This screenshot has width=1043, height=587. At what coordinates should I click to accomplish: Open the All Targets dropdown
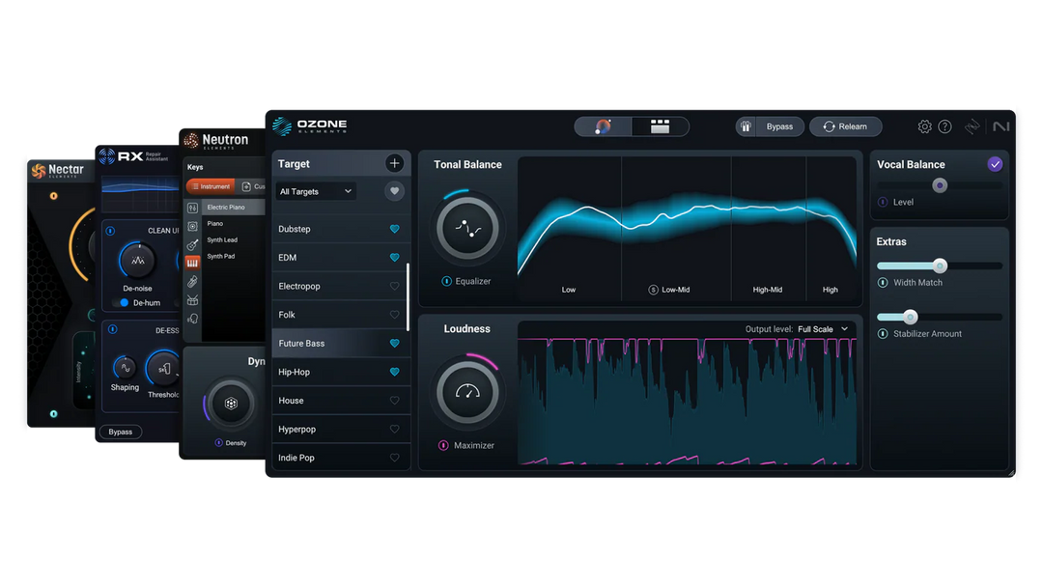[316, 191]
